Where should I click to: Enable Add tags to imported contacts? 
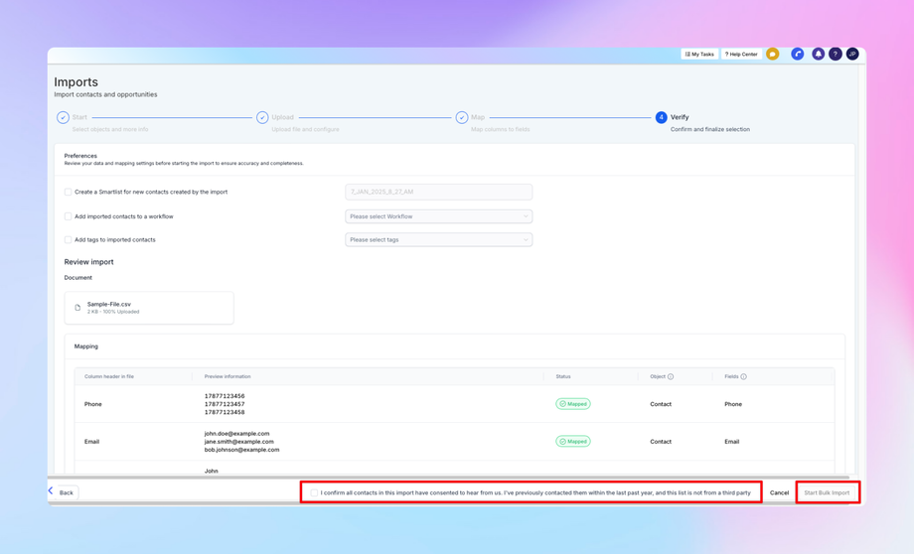(68, 239)
